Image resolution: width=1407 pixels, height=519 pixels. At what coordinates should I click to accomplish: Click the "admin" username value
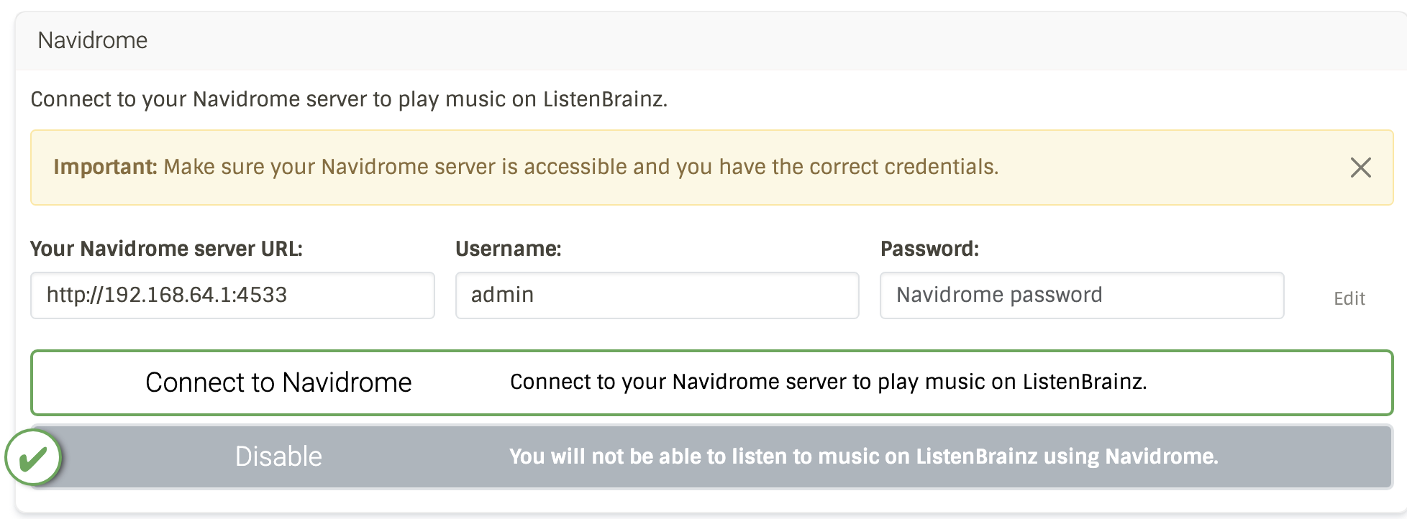pos(502,295)
